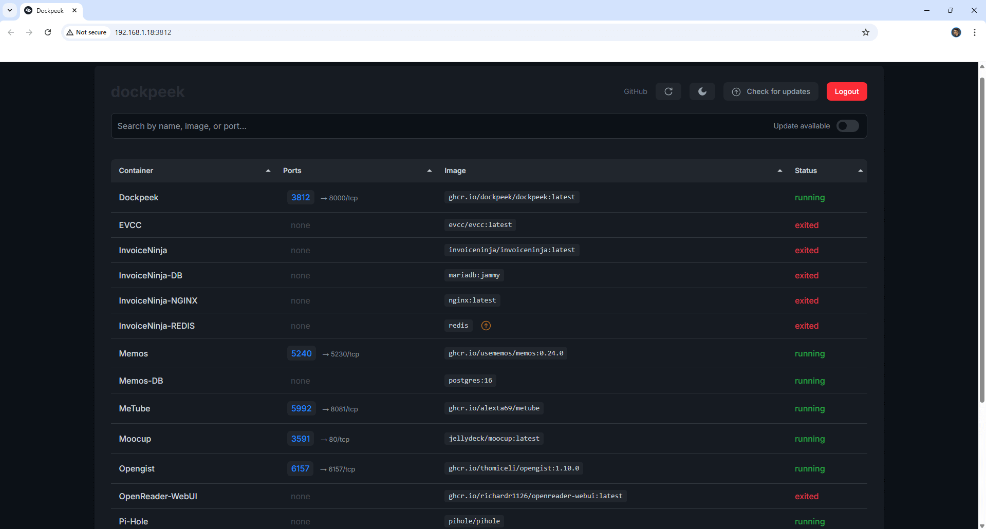Click the Ports column header
986x529 pixels.
pyautogui.click(x=292, y=171)
